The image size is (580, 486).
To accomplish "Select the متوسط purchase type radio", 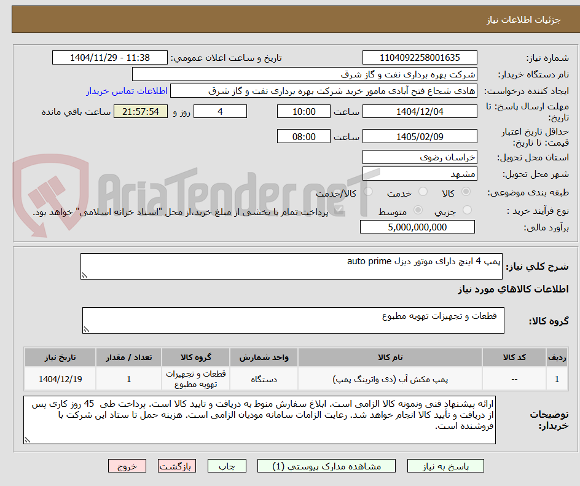I will (x=418, y=210).
